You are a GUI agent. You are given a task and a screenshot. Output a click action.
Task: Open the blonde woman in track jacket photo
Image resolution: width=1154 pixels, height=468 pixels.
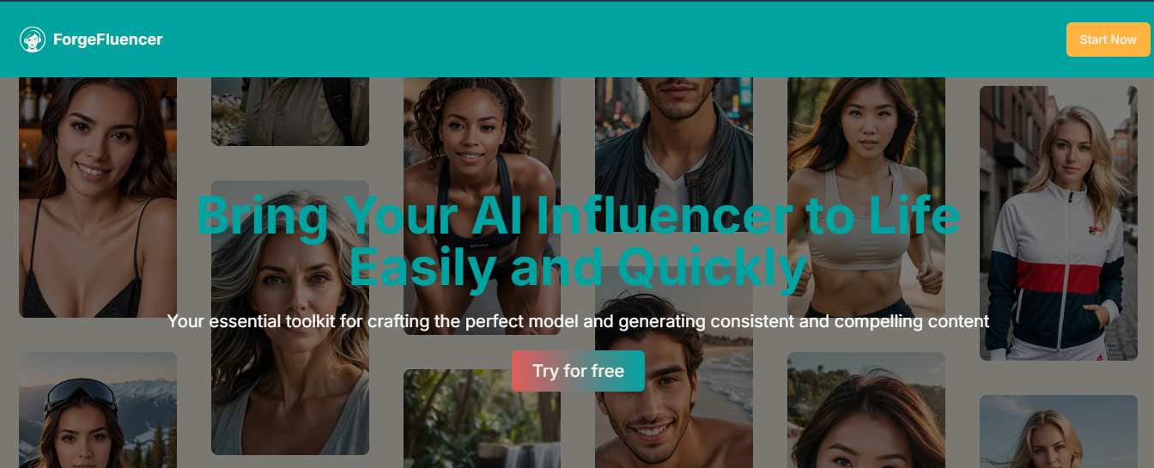(1059, 223)
